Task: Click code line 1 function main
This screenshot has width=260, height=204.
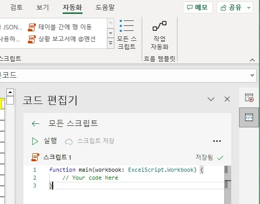Action: (x=126, y=170)
